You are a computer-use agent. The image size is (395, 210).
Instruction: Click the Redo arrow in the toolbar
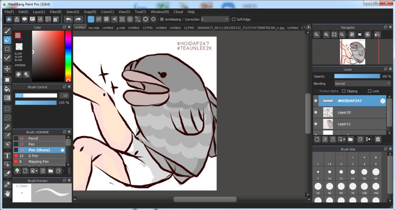click(78, 19)
